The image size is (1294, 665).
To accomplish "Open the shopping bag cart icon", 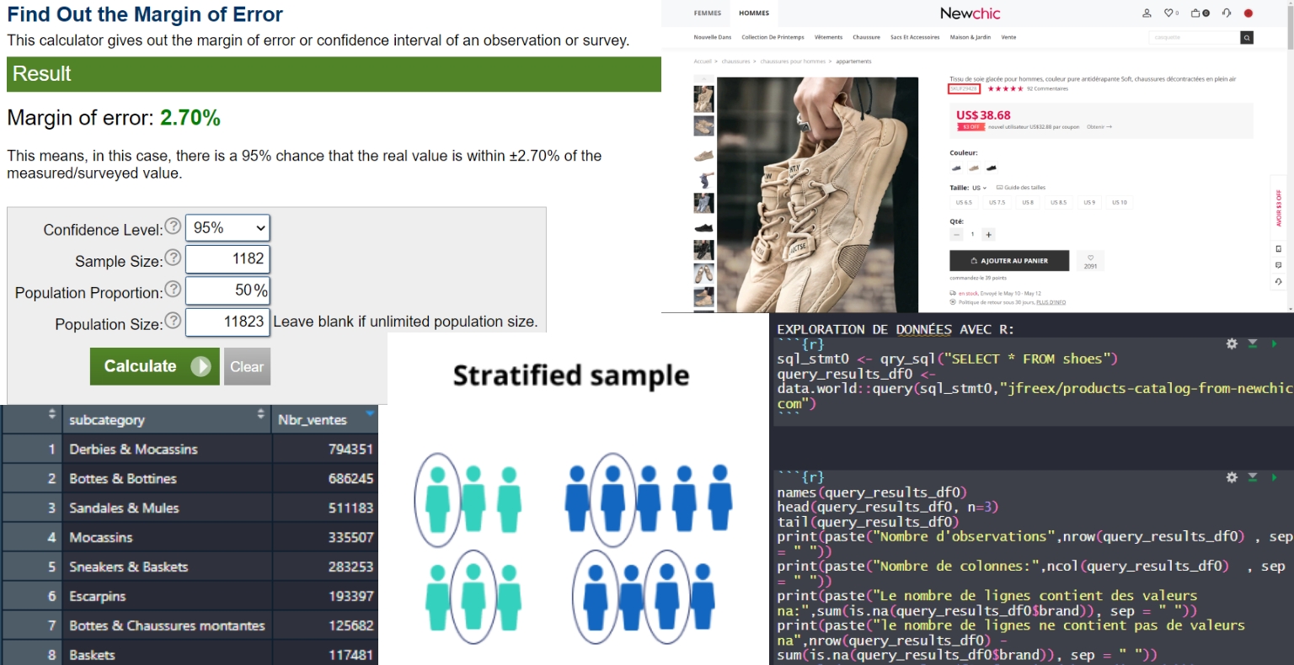I will click(1196, 13).
